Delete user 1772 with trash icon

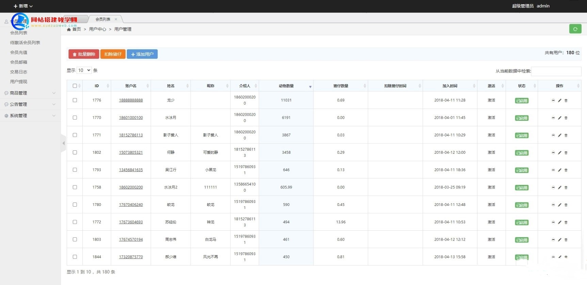point(566,222)
